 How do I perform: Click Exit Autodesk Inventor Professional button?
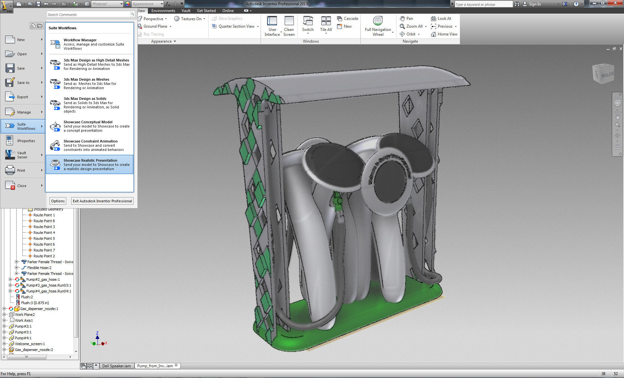click(x=102, y=201)
